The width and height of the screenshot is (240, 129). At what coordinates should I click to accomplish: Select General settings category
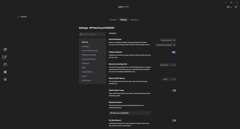click(85, 42)
